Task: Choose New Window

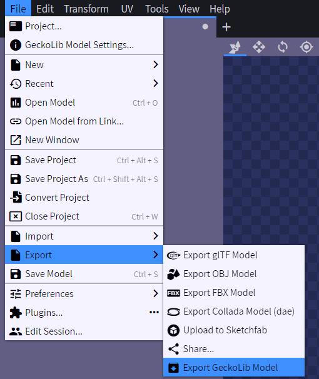Action: click(84, 140)
